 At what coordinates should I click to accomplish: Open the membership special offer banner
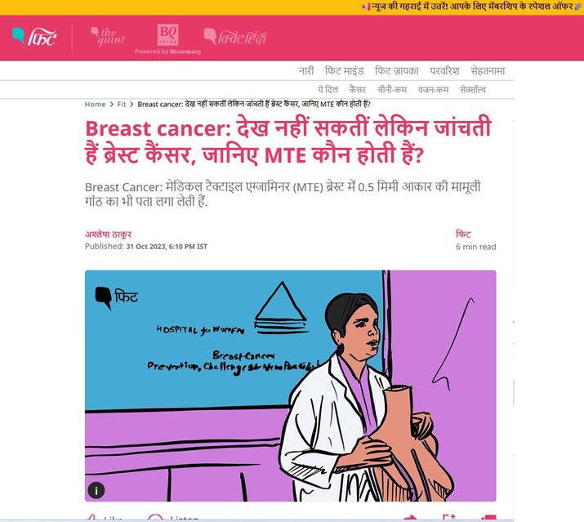tap(472, 7)
